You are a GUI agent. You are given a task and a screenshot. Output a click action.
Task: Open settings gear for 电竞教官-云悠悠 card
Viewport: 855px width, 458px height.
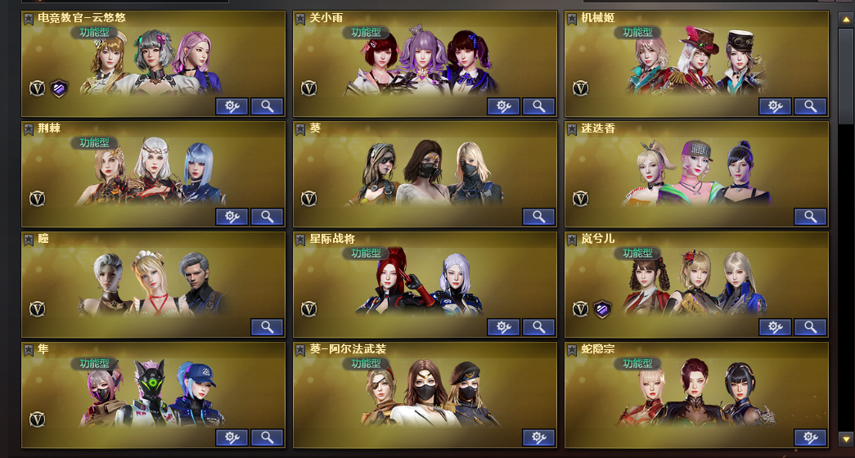point(232,106)
